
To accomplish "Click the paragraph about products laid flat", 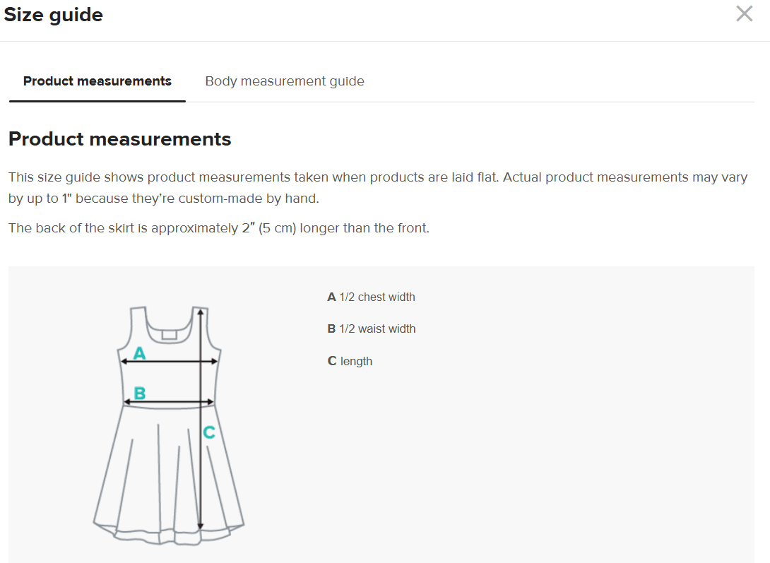I will point(377,187).
